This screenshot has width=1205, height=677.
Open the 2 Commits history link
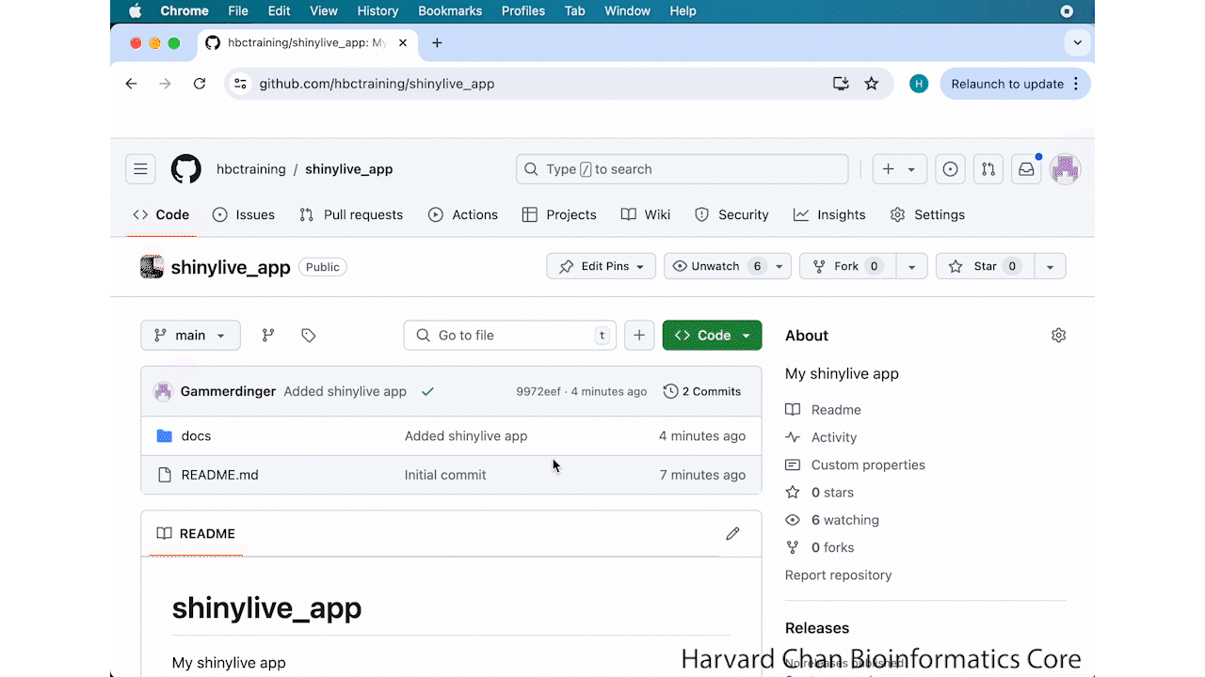(x=701, y=391)
